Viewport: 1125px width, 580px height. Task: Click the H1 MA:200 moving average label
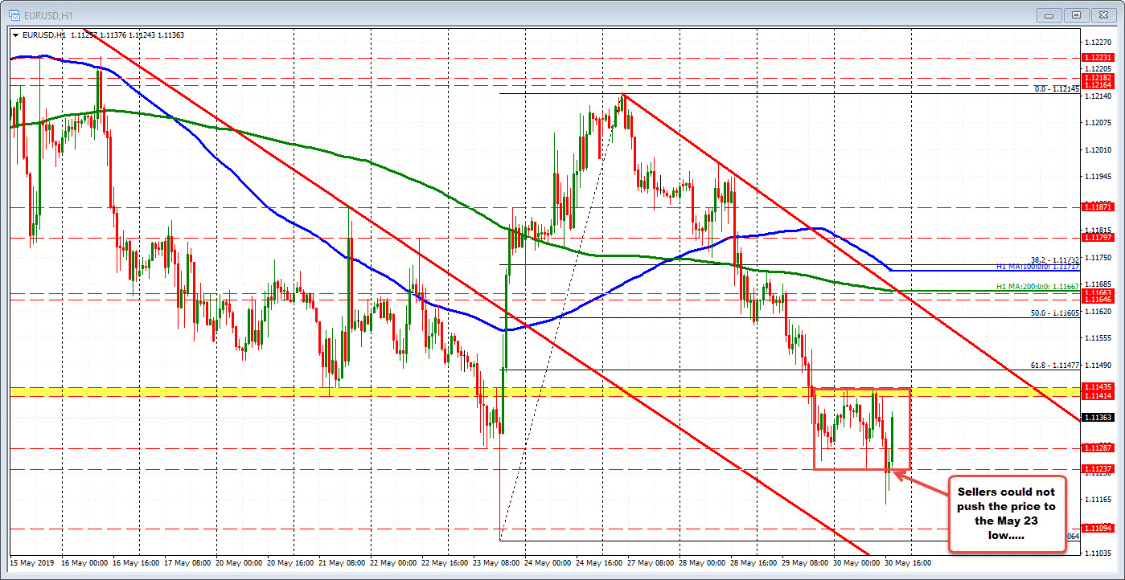1037,286
